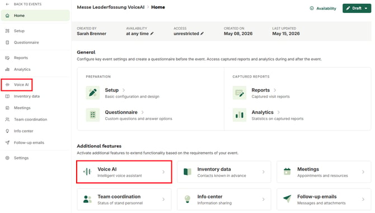
Task: Open the Follow-up emails feature card
Action: (x=324, y=200)
